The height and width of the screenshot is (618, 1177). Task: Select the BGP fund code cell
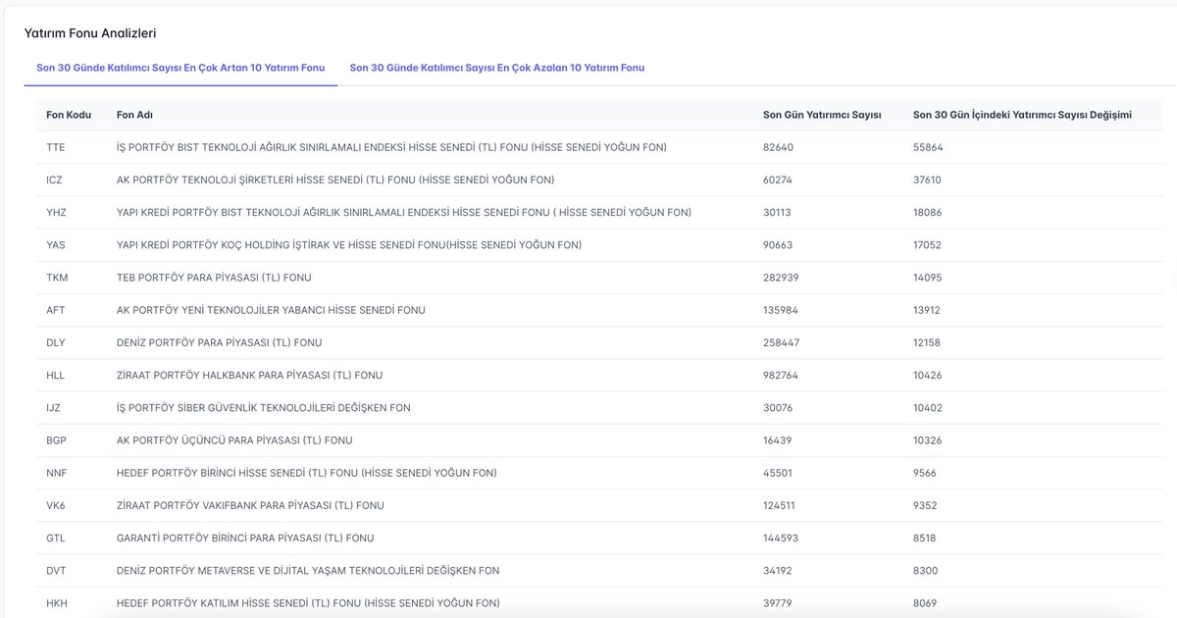(x=56, y=440)
